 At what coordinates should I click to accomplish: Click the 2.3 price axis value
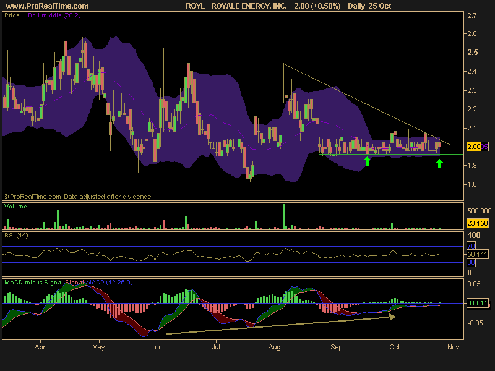click(x=471, y=90)
